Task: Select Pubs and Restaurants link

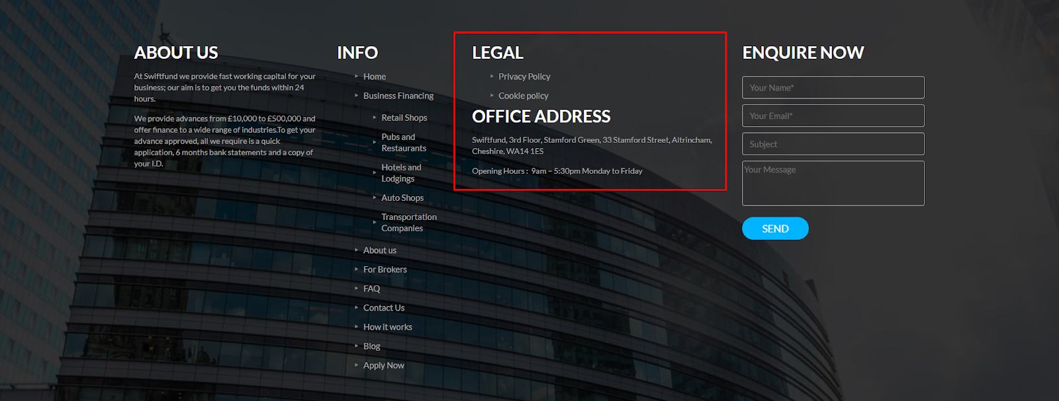Action: coord(404,143)
